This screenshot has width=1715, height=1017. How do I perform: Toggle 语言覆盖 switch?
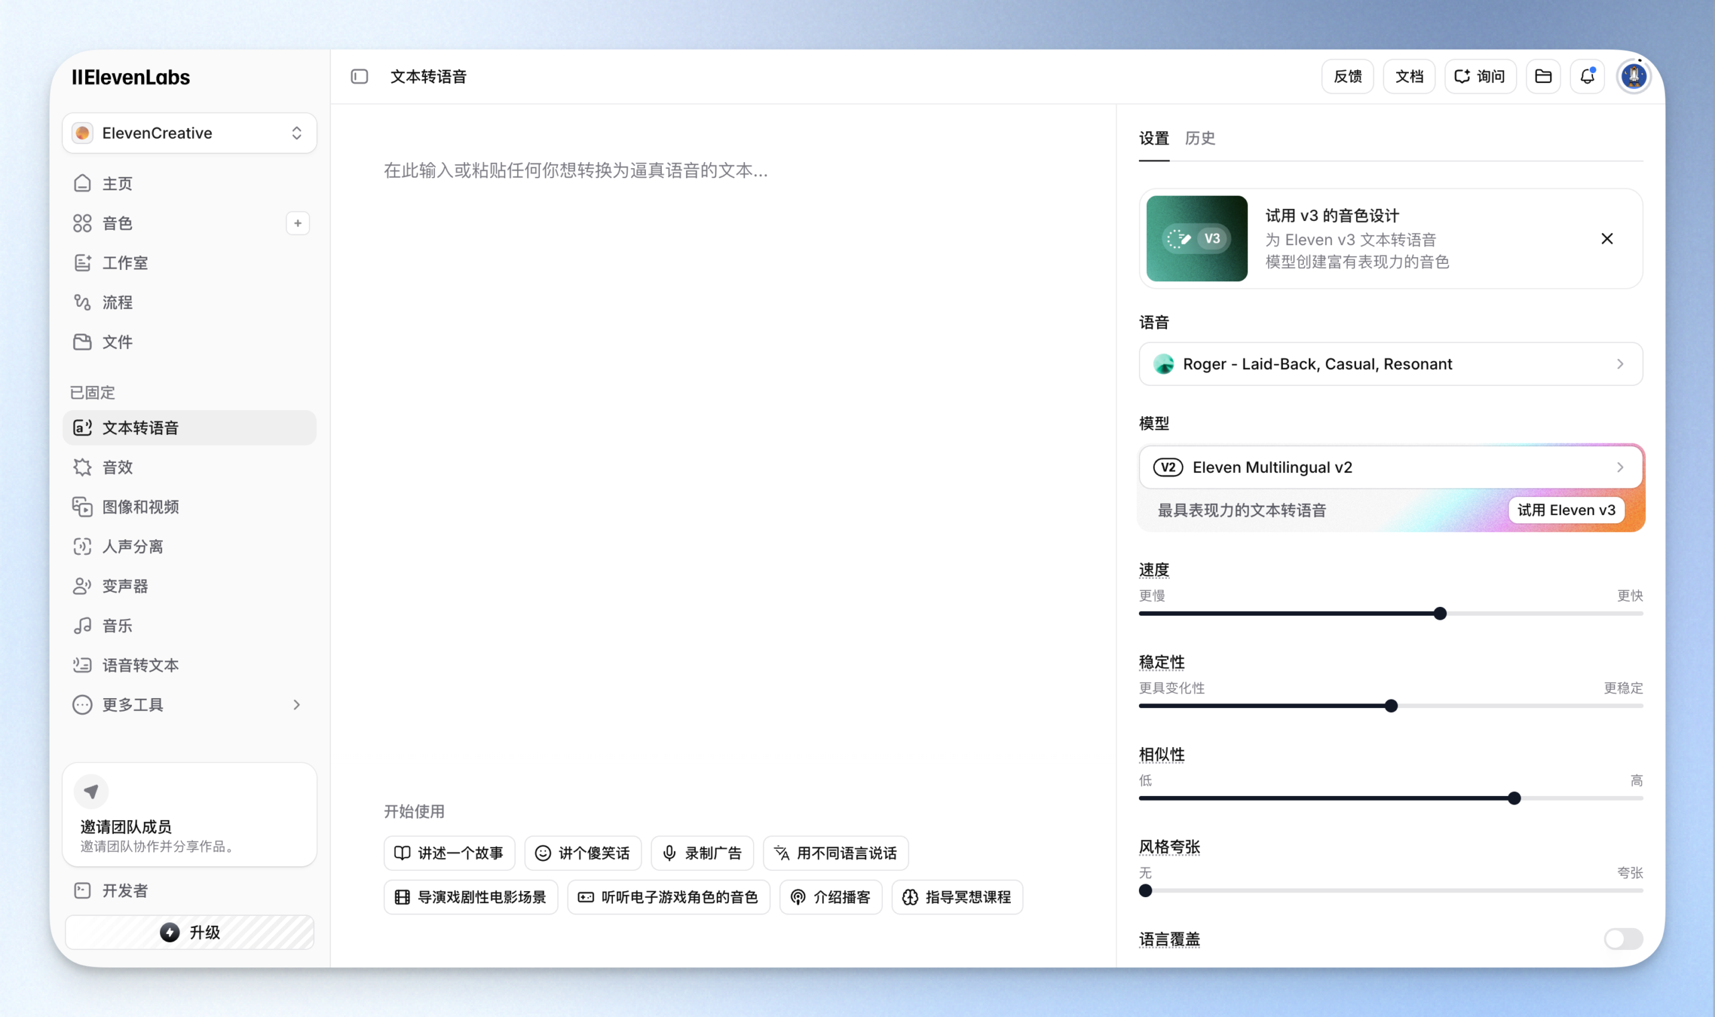1623,939
